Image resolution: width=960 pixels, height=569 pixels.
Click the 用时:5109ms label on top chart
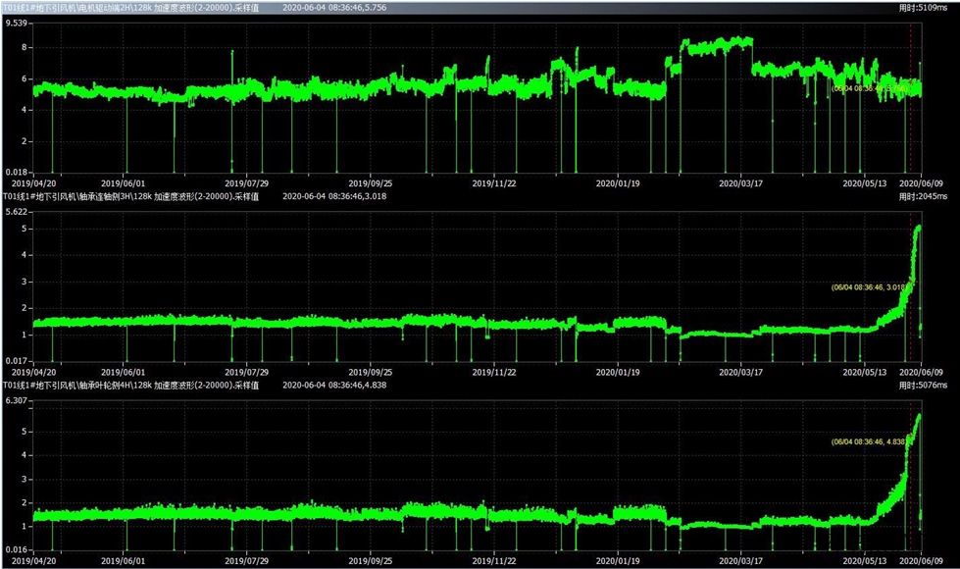pyautogui.click(x=923, y=7)
